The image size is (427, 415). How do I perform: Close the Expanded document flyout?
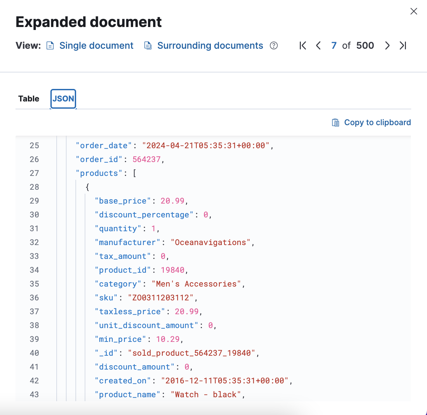coord(414,11)
